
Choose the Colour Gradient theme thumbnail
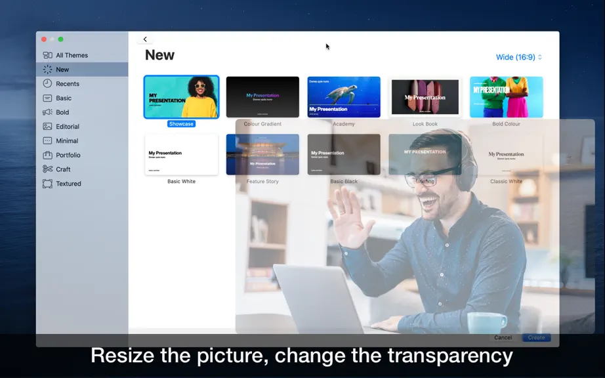point(262,97)
